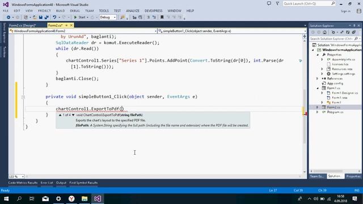Expand the Form2.cs node
Image resolution: width=363 pixels, height=204 pixels.
(x=318, y=107)
